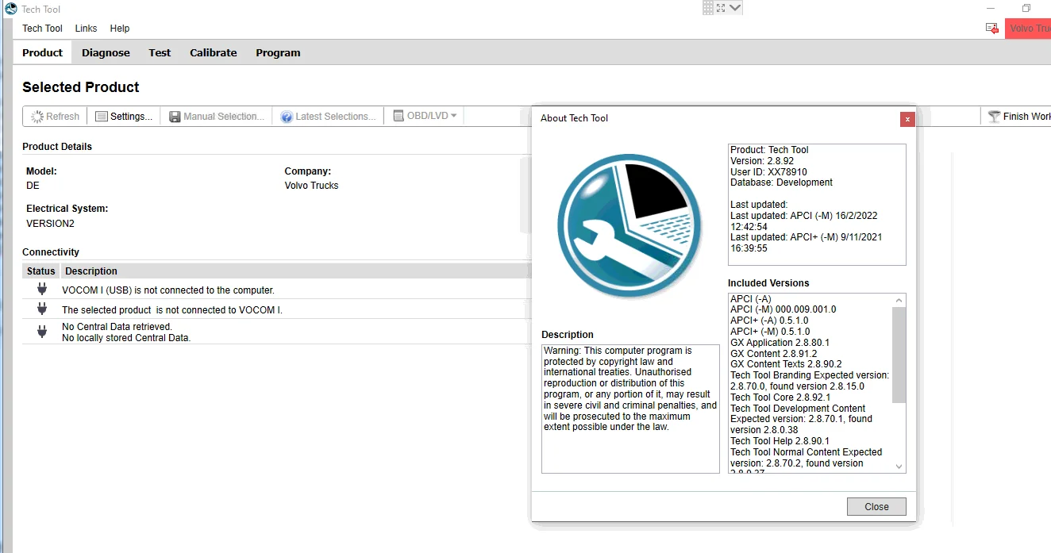
Task: Switch to the Test tab
Action: pos(160,52)
